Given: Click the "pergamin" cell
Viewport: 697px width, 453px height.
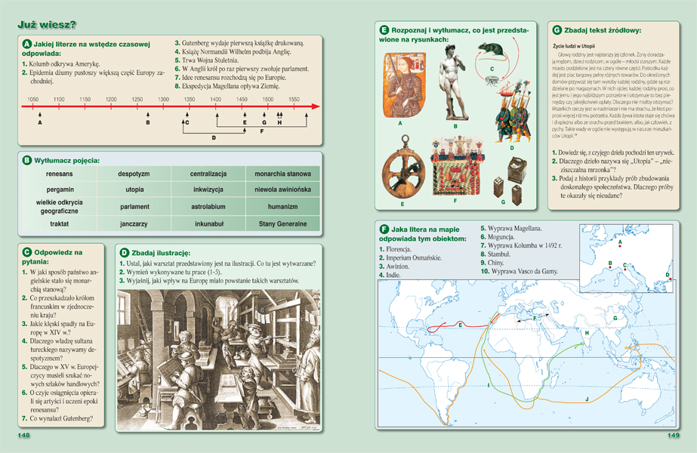Looking at the screenshot, I should (x=59, y=190).
